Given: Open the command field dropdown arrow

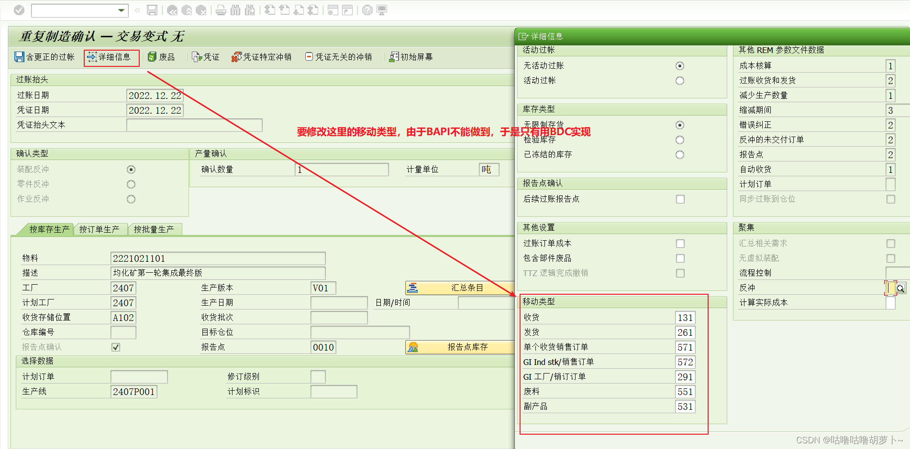Looking at the screenshot, I should [x=122, y=10].
